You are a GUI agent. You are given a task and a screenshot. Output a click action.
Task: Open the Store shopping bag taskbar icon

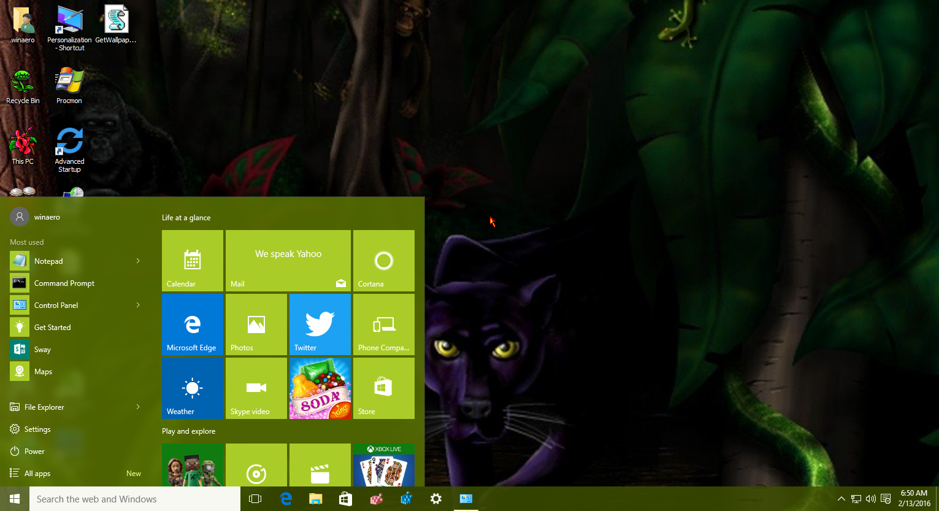(346, 499)
